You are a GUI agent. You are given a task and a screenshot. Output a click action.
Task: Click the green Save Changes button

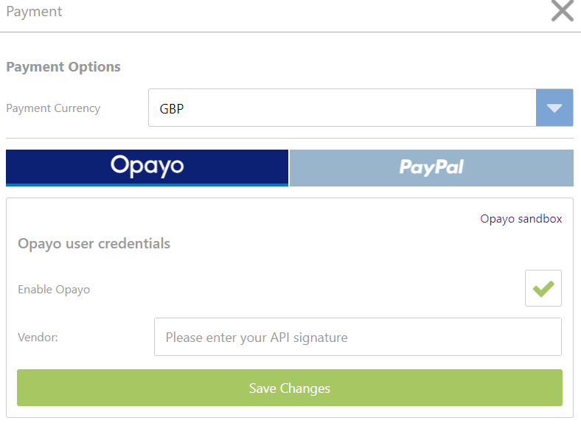[x=290, y=388]
